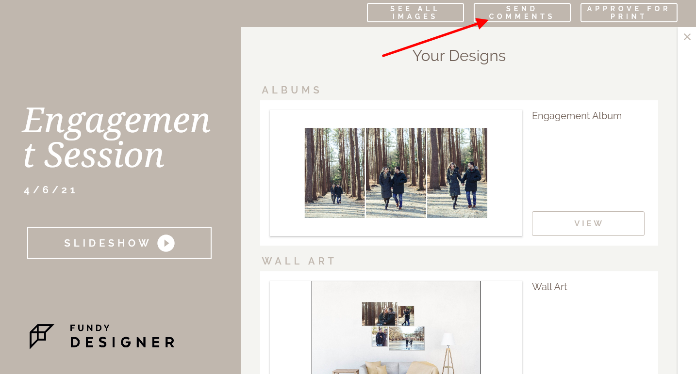Select the left forest photo in album spread
696x374 pixels.
point(335,173)
